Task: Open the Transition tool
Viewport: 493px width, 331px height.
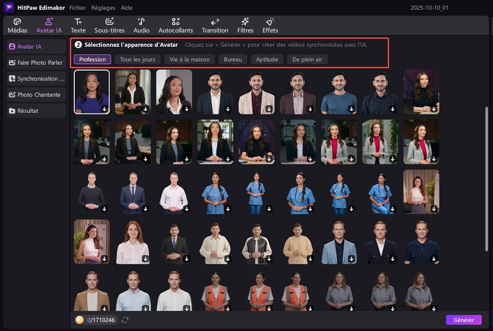Action: (215, 25)
